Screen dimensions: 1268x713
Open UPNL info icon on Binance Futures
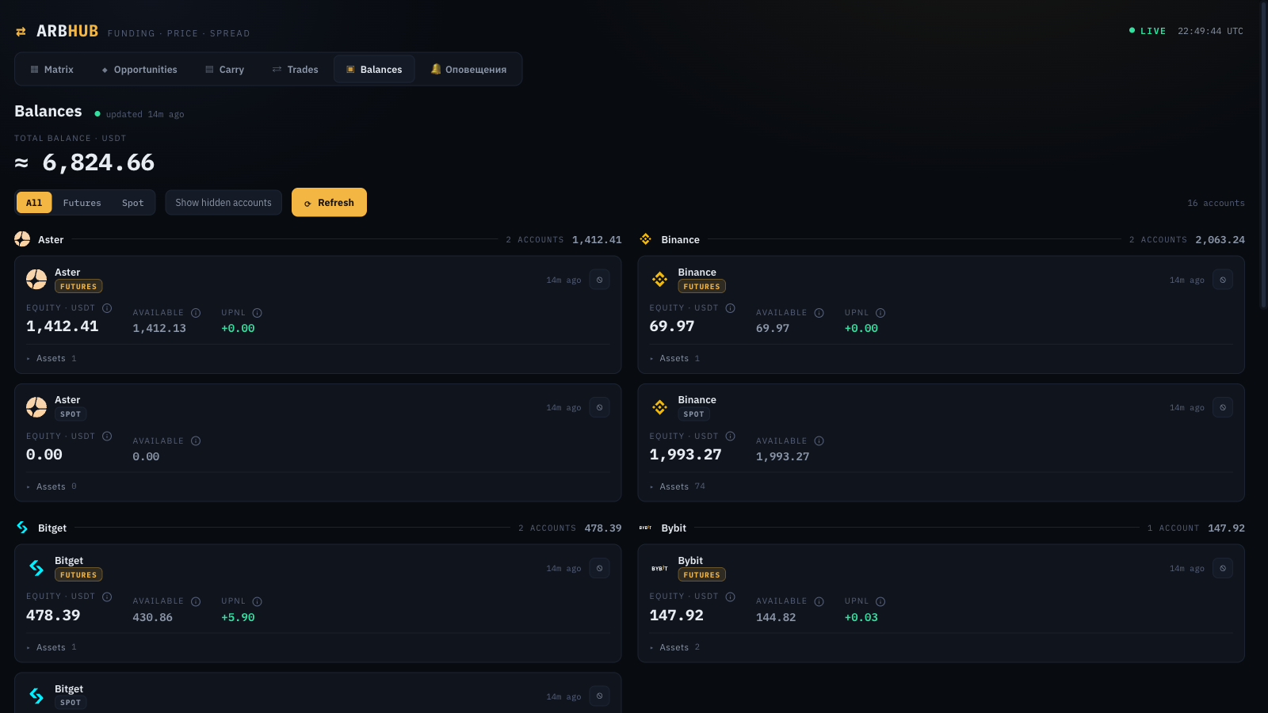coord(880,313)
